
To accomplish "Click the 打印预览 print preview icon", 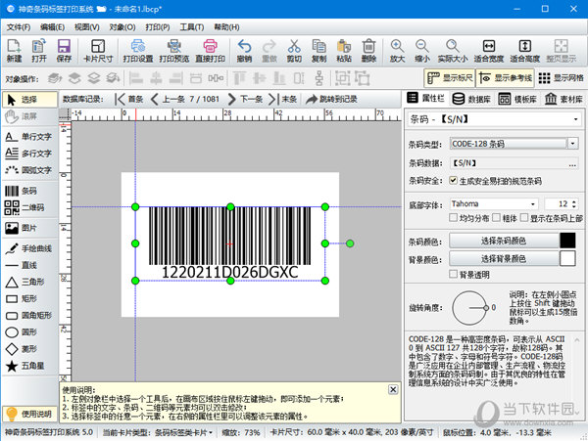I will [174, 51].
